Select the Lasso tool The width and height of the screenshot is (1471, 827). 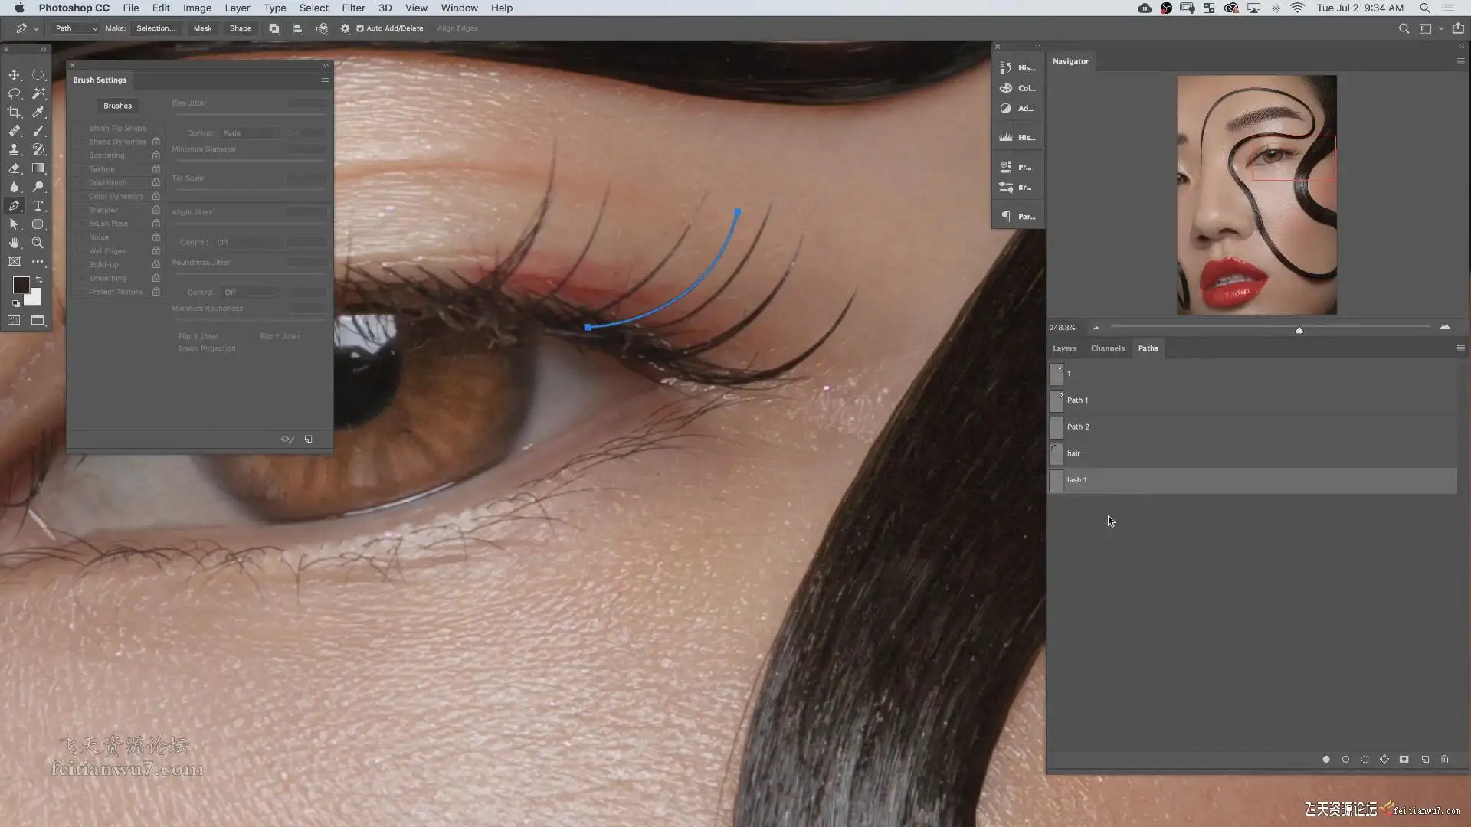coord(14,93)
